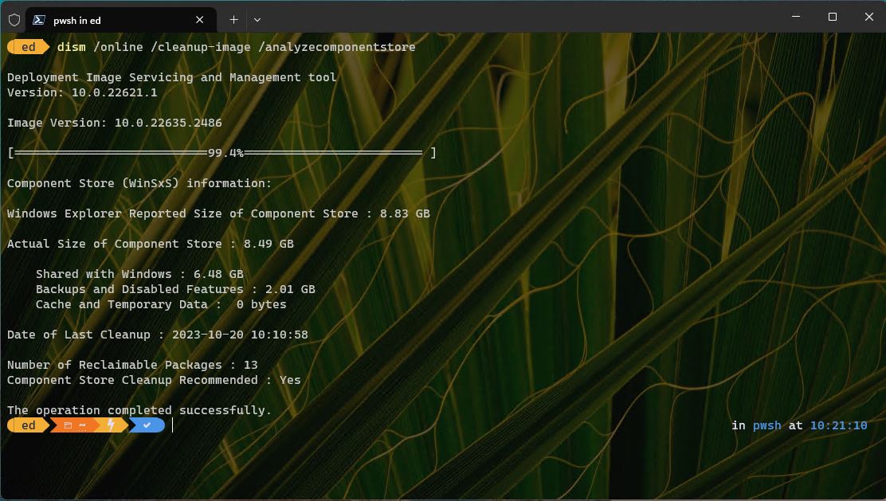Open a new tab with the plus button
Image resolution: width=886 pixels, height=501 pixels.
point(233,19)
